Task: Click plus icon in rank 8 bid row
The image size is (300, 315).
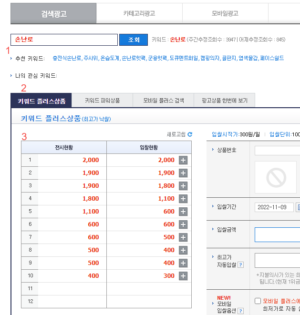Action: (x=183, y=250)
